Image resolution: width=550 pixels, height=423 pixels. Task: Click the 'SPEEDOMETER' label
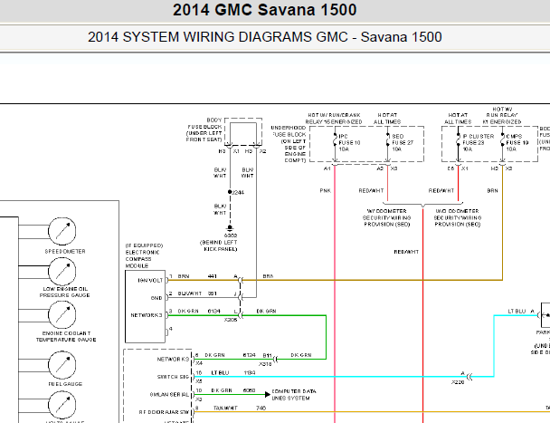coord(65,251)
